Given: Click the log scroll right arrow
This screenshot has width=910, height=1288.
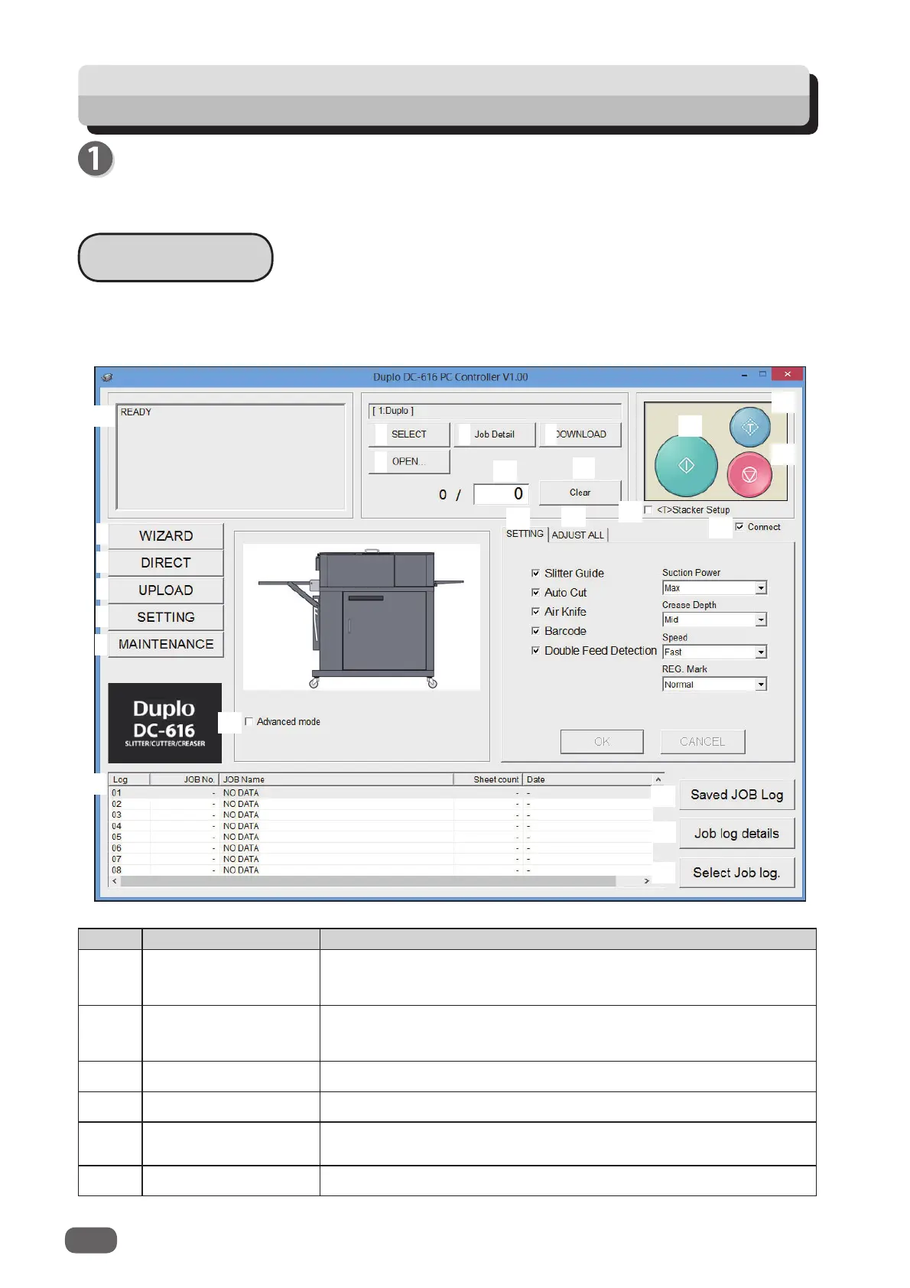Looking at the screenshot, I should pyautogui.click(x=647, y=881).
